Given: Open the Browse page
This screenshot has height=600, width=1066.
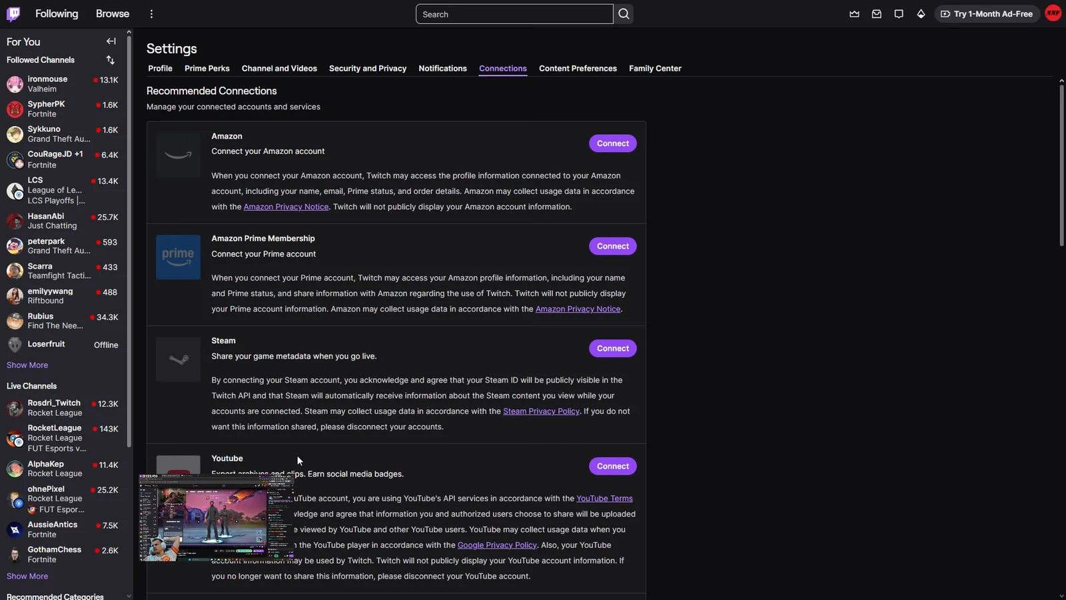Looking at the screenshot, I should pyautogui.click(x=113, y=14).
